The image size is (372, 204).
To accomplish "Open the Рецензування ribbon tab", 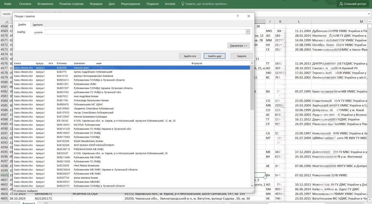I will coord(130,4).
